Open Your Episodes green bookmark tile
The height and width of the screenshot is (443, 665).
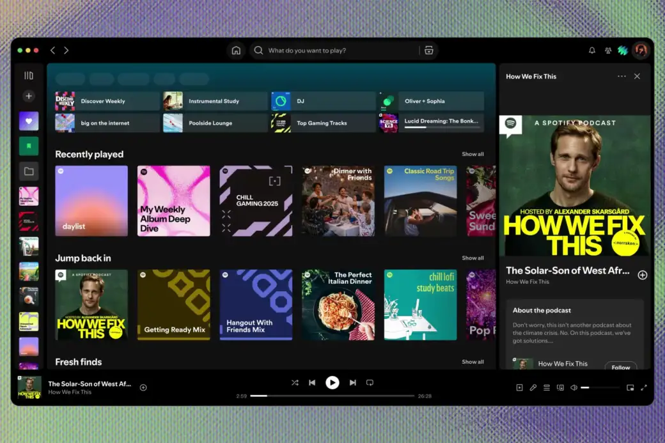click(29, 146)
